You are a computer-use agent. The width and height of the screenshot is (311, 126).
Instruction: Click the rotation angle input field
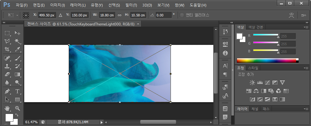tap(164, 15)
